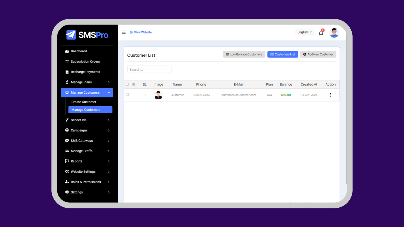
Task: Open the English language dropdown
Action: coord(304,32)
